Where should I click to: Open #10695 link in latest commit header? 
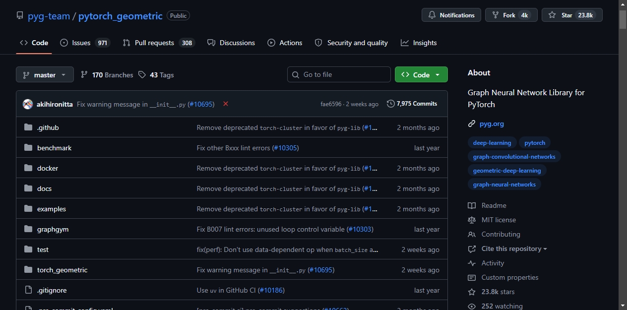[x=200, y=104]
